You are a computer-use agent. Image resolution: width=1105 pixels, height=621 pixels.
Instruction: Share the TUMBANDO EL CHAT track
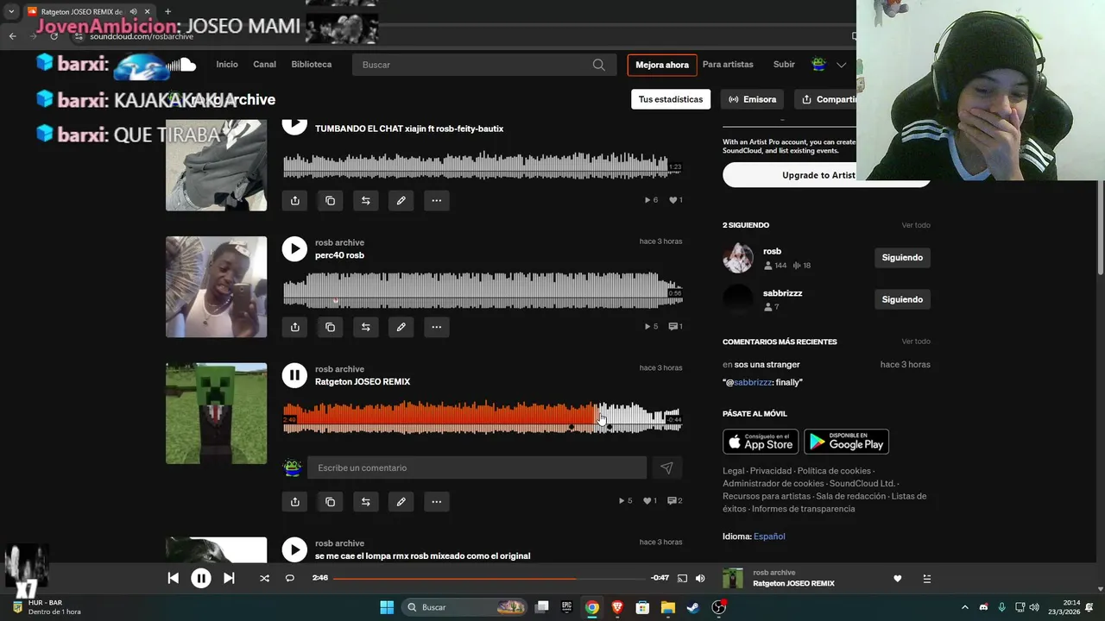pos(294,200)
